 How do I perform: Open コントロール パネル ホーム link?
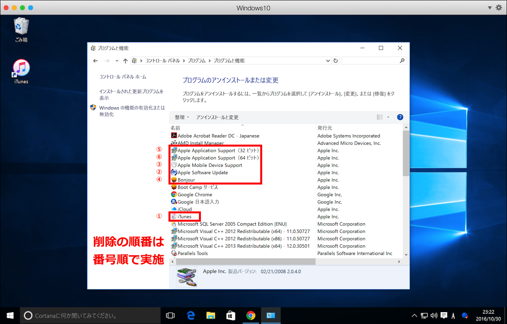click(123, 77)
